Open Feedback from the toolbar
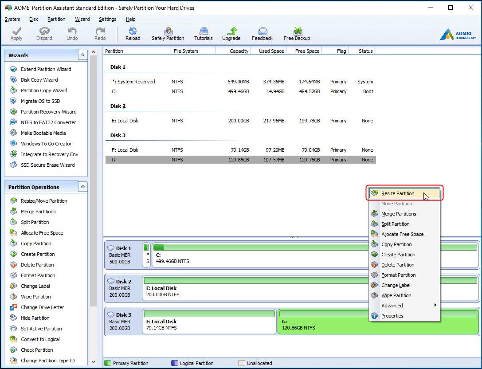This screenshot has width=482, height=369. point(262,34)
